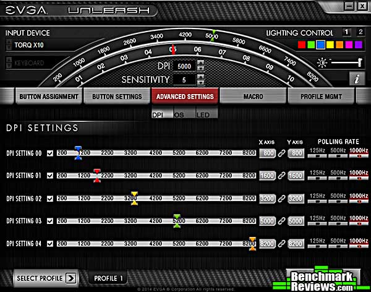This screenshot has height=292, width=371.
Task: Select lighting profile 2 icon
Action: (359, 32)
